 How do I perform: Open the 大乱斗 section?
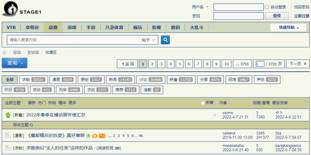[196, 28]
